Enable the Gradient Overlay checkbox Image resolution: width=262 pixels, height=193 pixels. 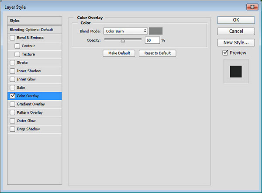click(x=12, y=104)
